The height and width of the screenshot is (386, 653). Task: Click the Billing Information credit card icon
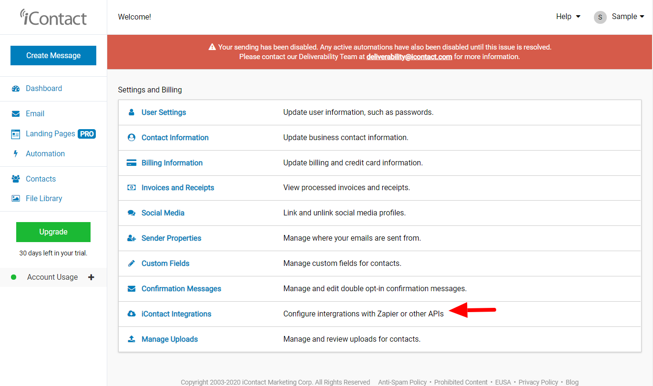[132, 163]
